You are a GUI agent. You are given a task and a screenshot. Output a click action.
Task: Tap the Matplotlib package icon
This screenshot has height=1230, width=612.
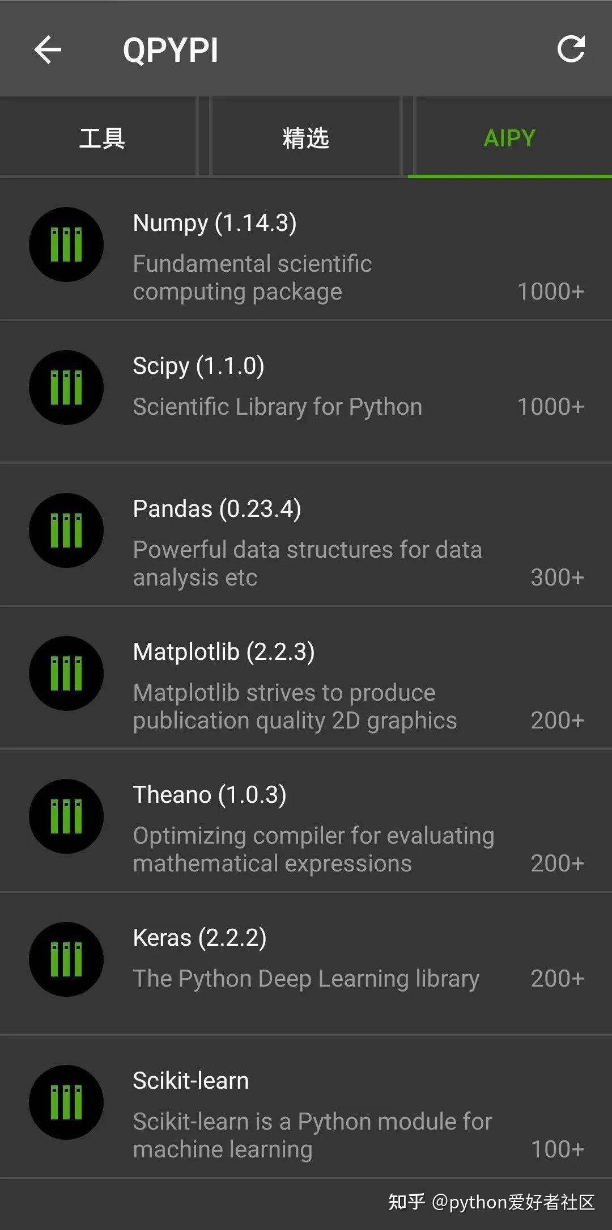66,673
